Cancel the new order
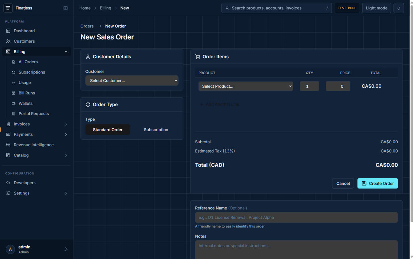Viewport: 414px width, 259px height. (343, 183)
